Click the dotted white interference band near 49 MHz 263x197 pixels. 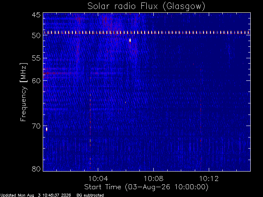click(147, 32)
